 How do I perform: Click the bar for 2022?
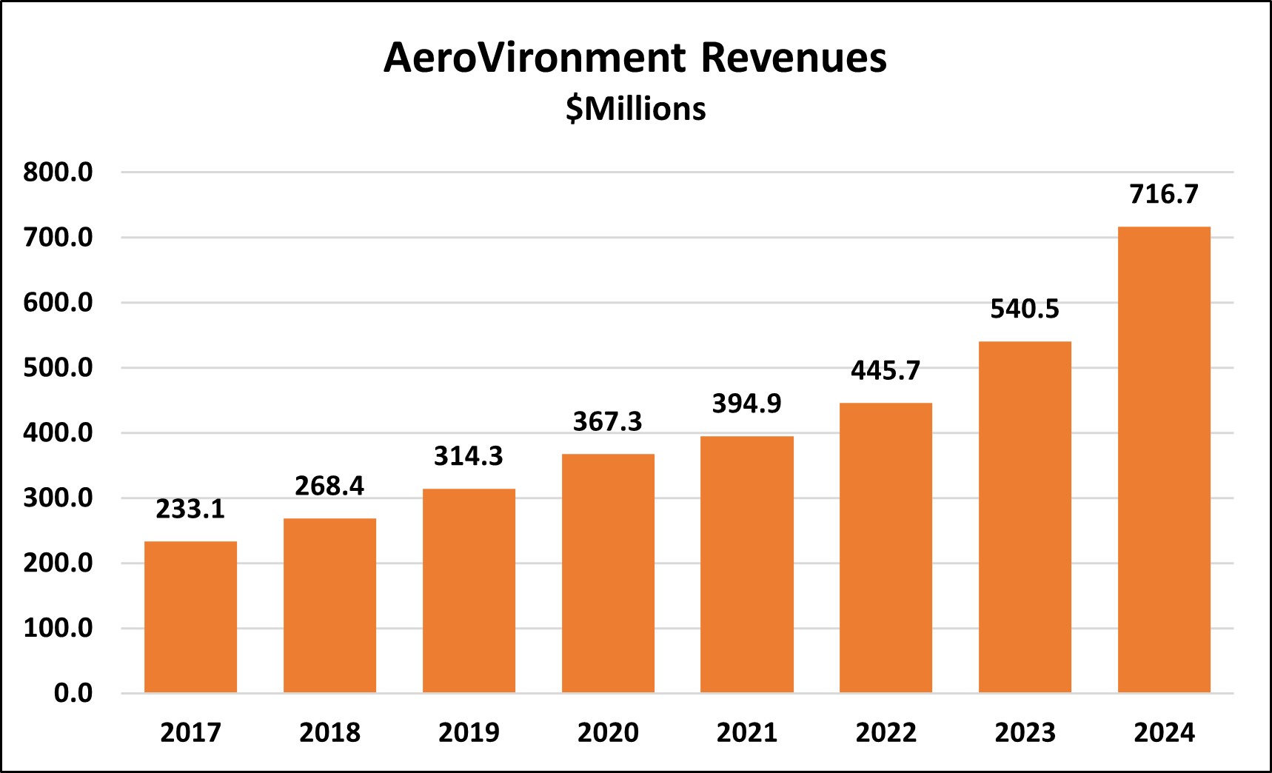click(x=886, y=548)
